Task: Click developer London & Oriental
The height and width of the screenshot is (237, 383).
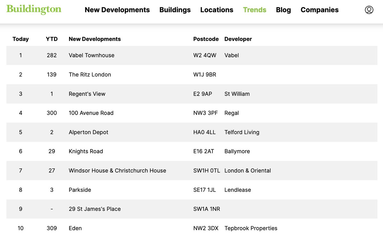Action: coord(248,171)
